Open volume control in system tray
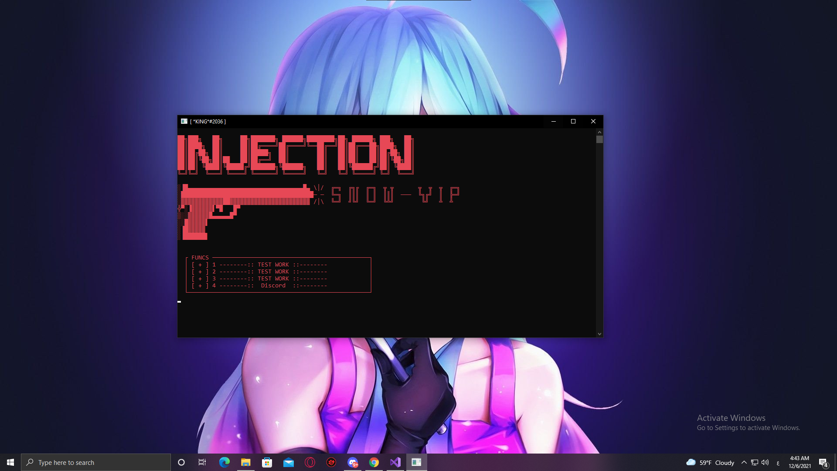Screen dimensions: 837x471 tap(765, 462)
